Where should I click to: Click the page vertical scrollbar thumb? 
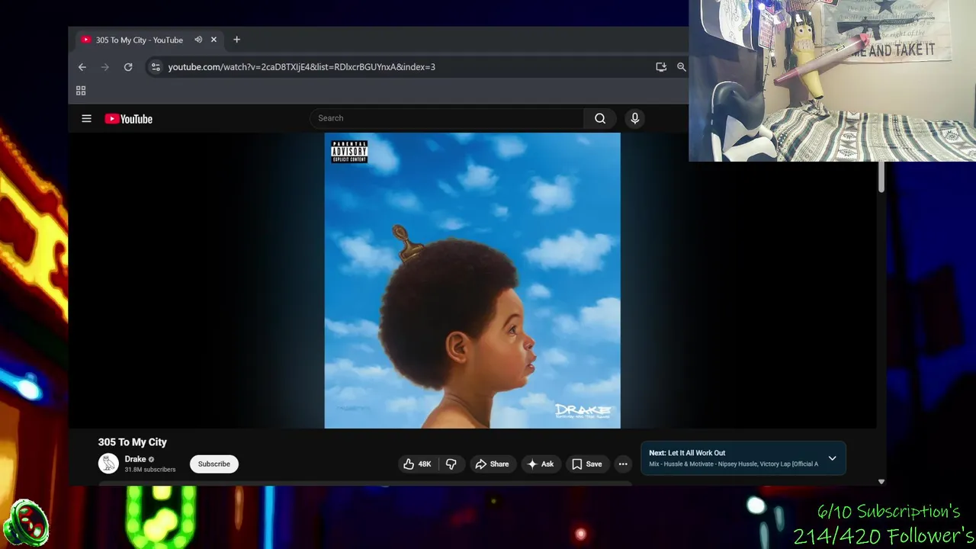tap(881, 177)
